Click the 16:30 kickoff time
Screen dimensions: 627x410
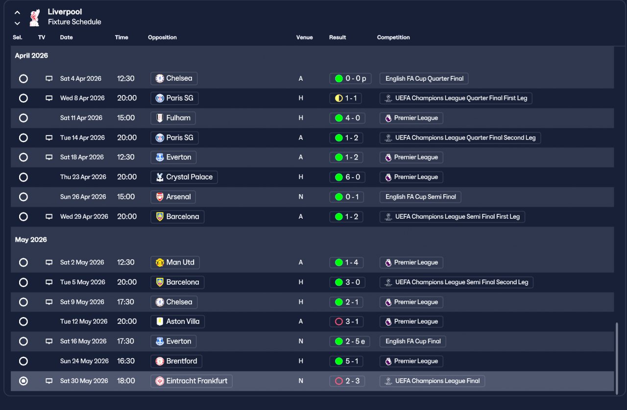[126, 361]
